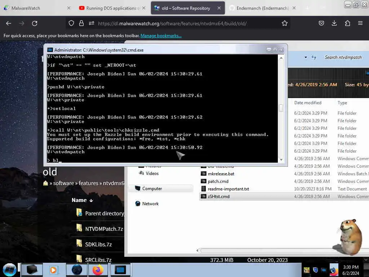Image resolution: width=369 pixels, height=277 pixels.
Task: Open the cmd console taskbar icon
Action: click(120, 270)
